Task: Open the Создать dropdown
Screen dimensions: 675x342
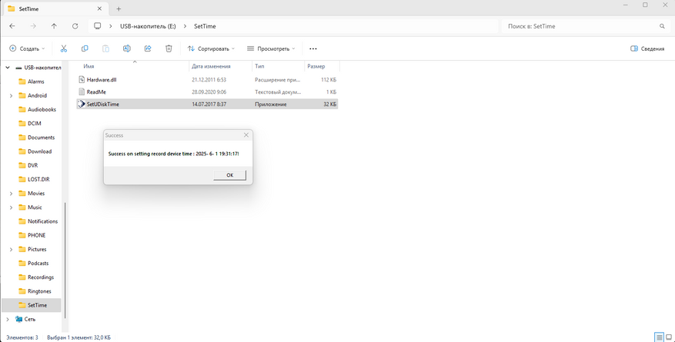Action: tap(27, 48)
